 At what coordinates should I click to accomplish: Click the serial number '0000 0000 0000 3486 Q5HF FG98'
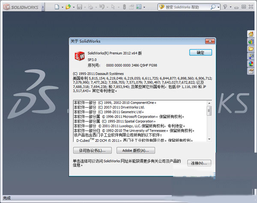[x=131, y=65]
